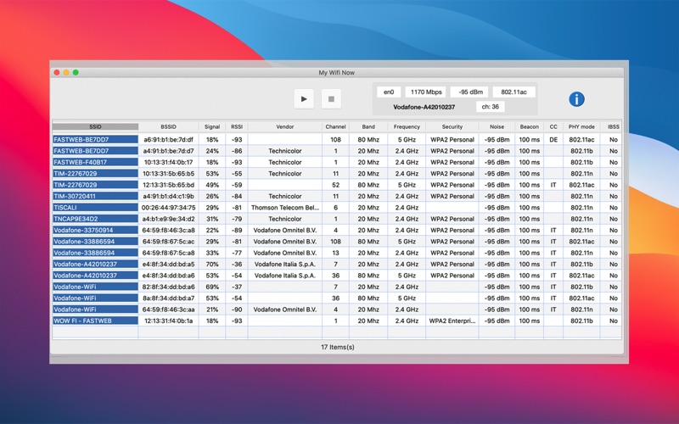Sort networks by RSSI column header
Screen dimensions: 679x424
pyautogui.click(x=237, y=126)
